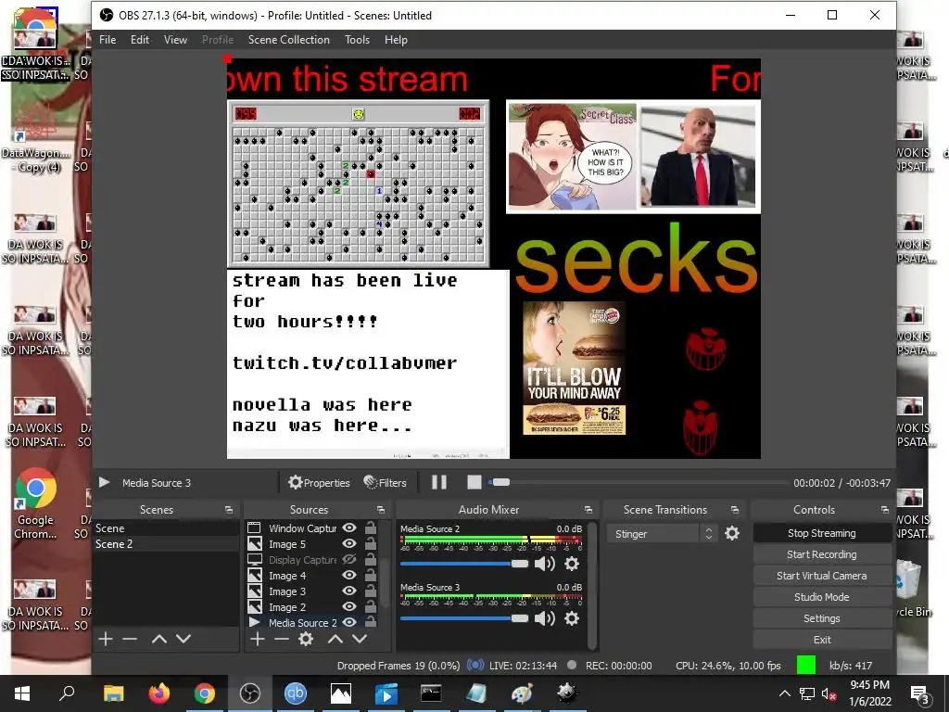The image size is (949, 712).
Task: Open File Explorer from the taskbar
Action: pyautogui.click(x=113, y=693)
